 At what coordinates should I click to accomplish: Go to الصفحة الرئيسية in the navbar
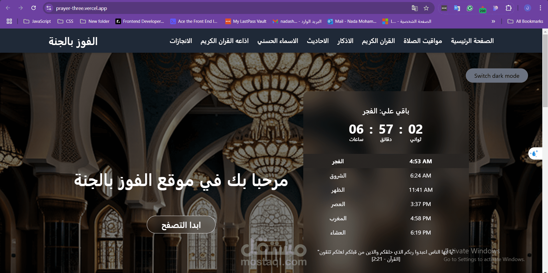tap(472, 41)
